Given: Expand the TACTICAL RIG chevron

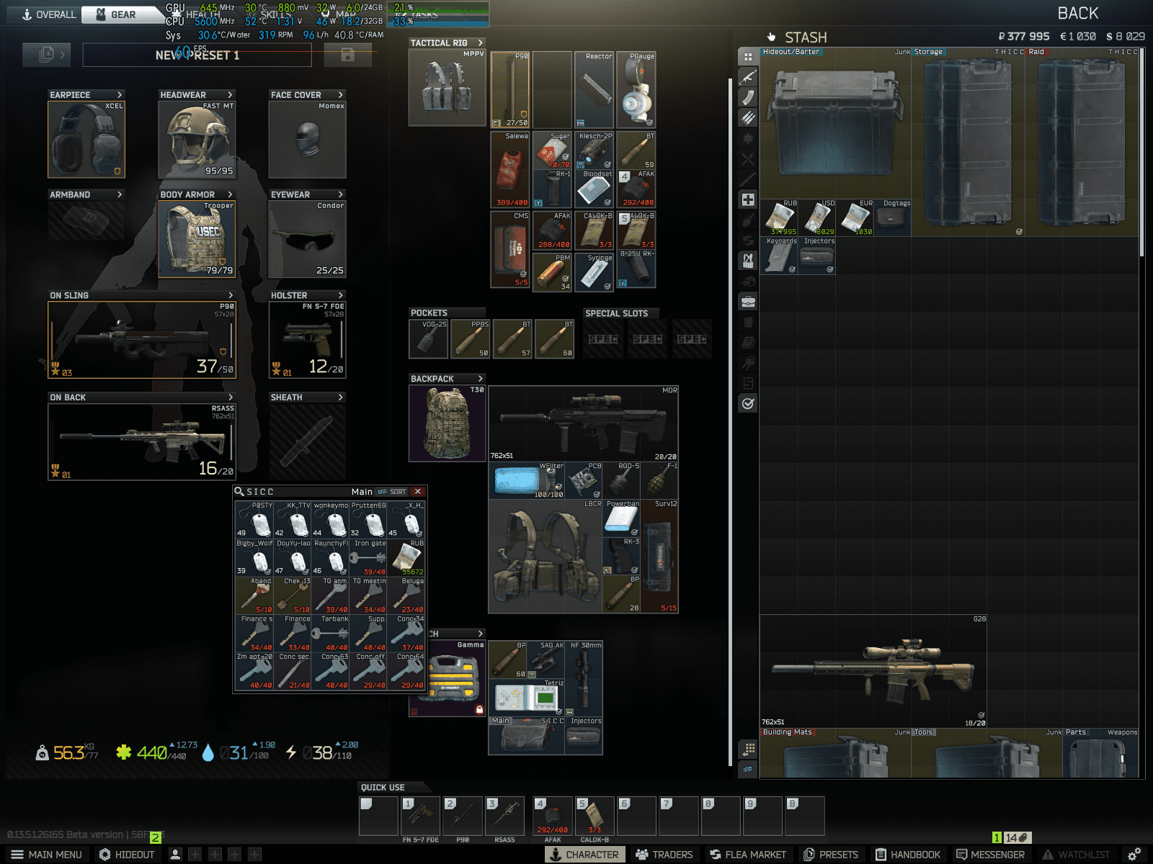Looking at the screenshot, I should (x=481, y=42).
